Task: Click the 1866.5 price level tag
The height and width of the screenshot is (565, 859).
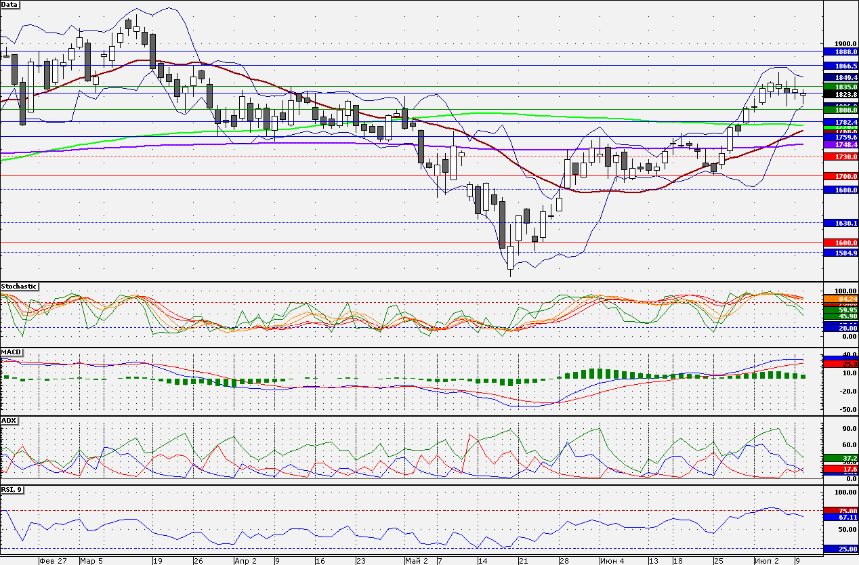Action: tap(841, 66)
